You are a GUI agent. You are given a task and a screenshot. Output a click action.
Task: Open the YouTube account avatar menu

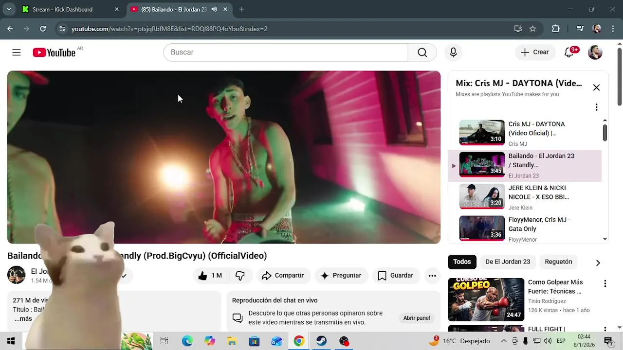point(595,52)
